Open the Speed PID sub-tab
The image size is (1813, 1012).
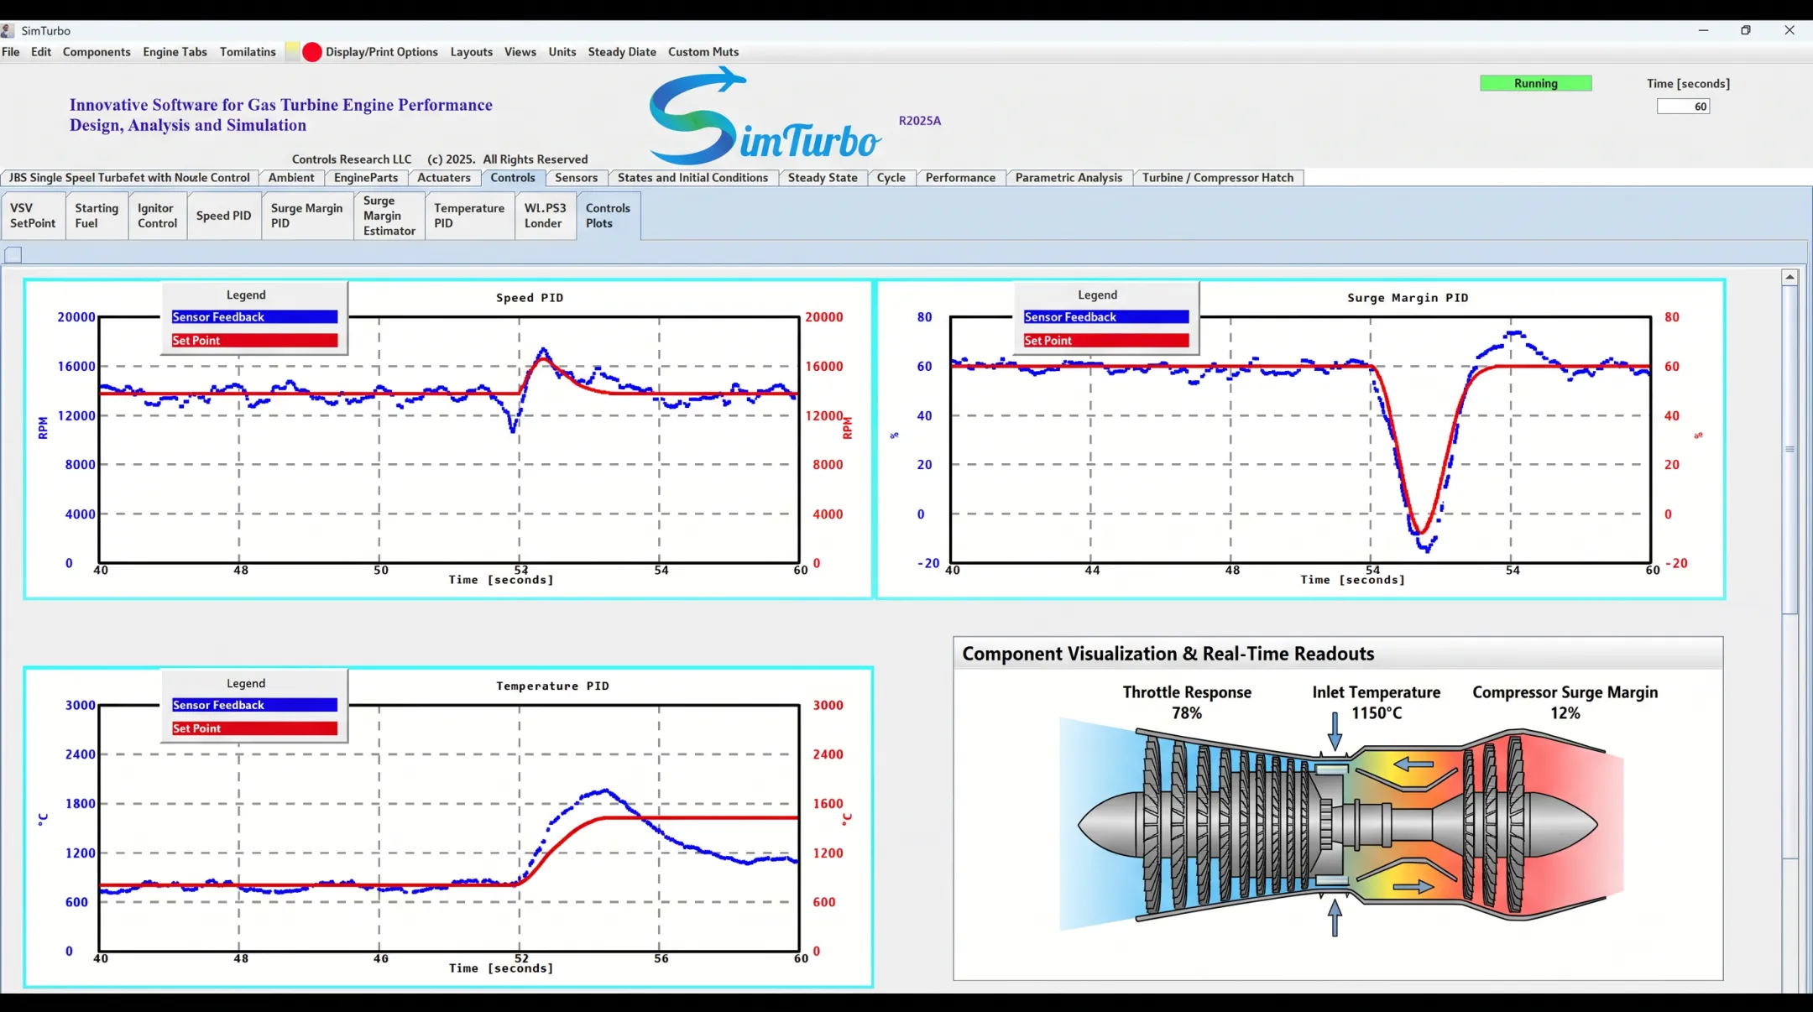[x=223, y=216]
